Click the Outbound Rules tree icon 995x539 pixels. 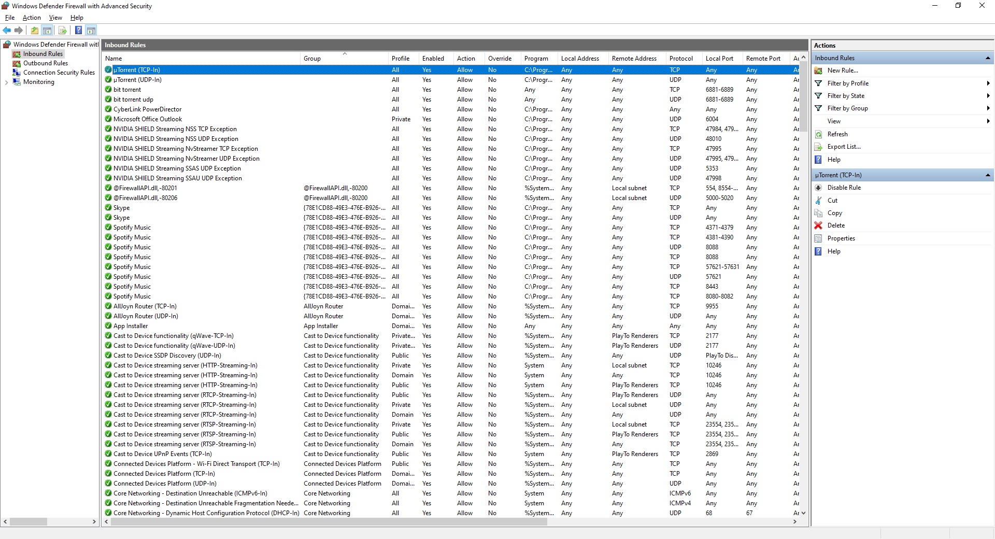pos(17,63)
